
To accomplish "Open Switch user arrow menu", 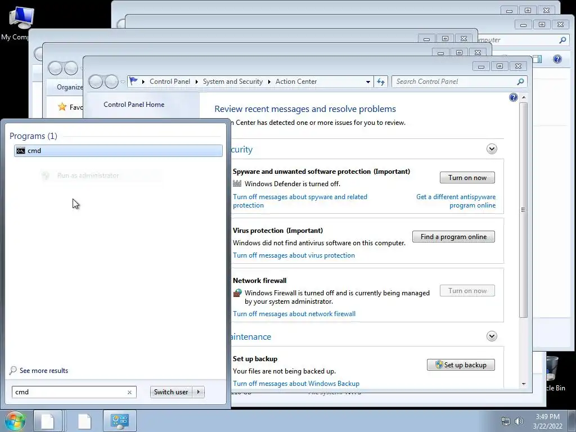I will [199, 392].
